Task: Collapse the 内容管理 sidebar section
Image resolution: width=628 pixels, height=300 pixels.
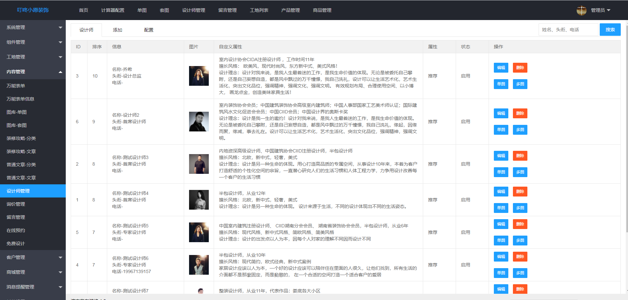Action: [33, 72]
